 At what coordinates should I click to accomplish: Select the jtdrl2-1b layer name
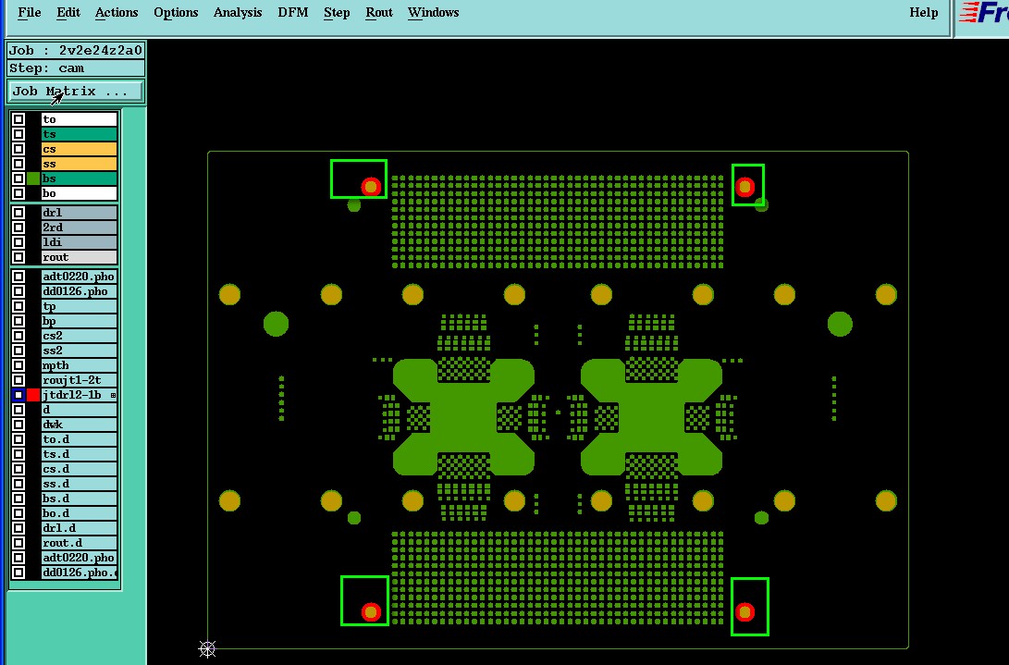coord(80,395)
